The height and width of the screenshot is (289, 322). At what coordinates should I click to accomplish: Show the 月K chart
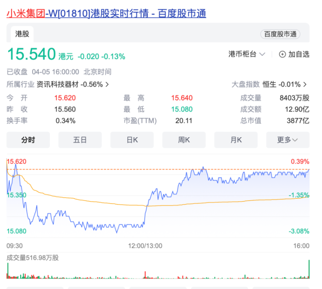(236, 140)
